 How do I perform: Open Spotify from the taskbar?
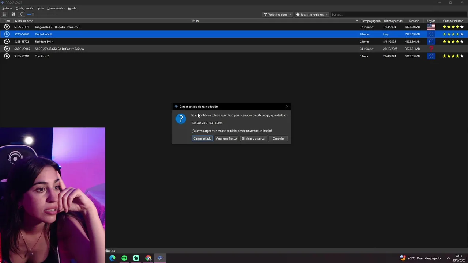[124, 258]
